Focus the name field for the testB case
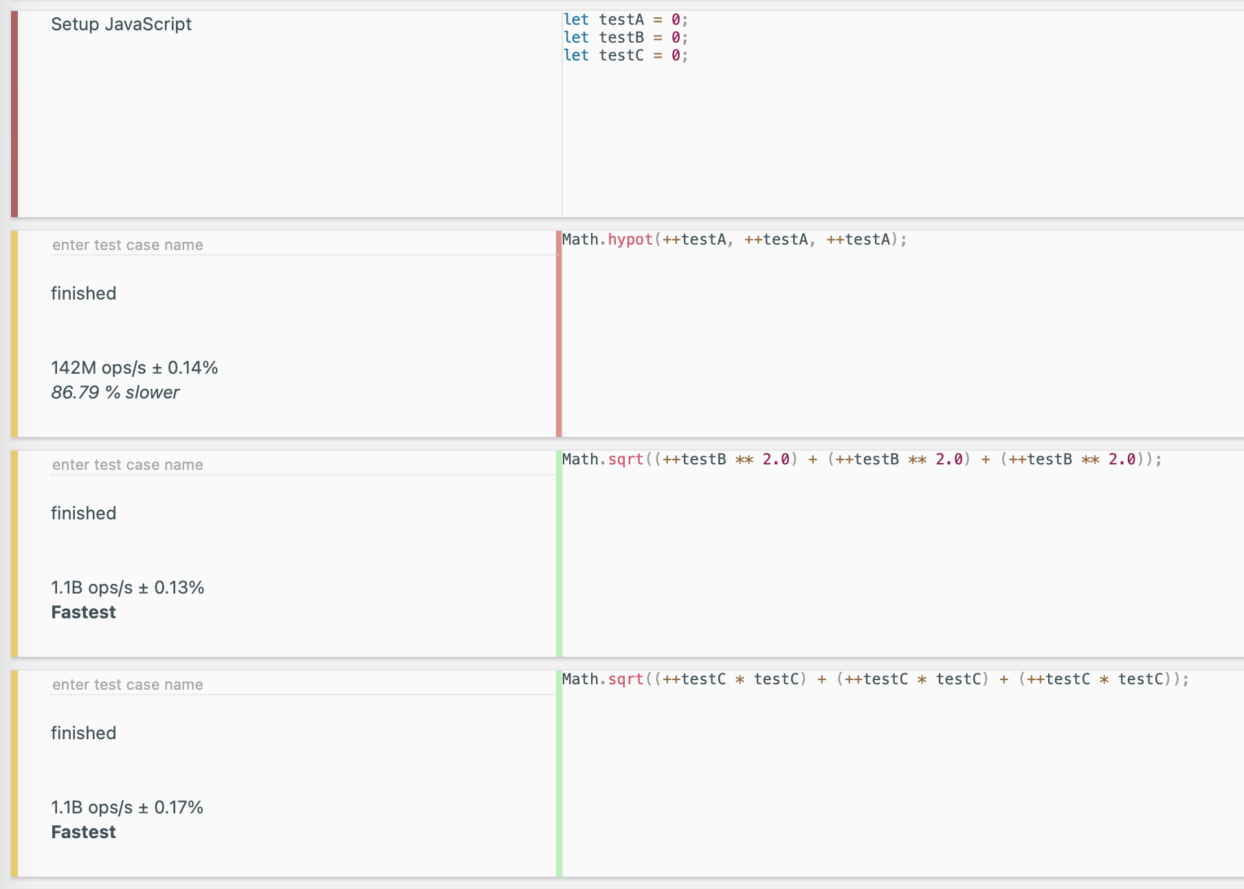This screenshot has height=889, width=1244. [302, 465]
